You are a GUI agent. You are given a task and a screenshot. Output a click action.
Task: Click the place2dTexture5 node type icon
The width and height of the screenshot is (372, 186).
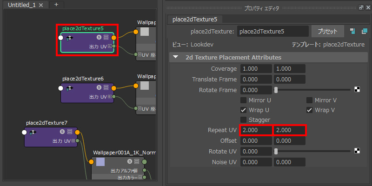(70, 38)
